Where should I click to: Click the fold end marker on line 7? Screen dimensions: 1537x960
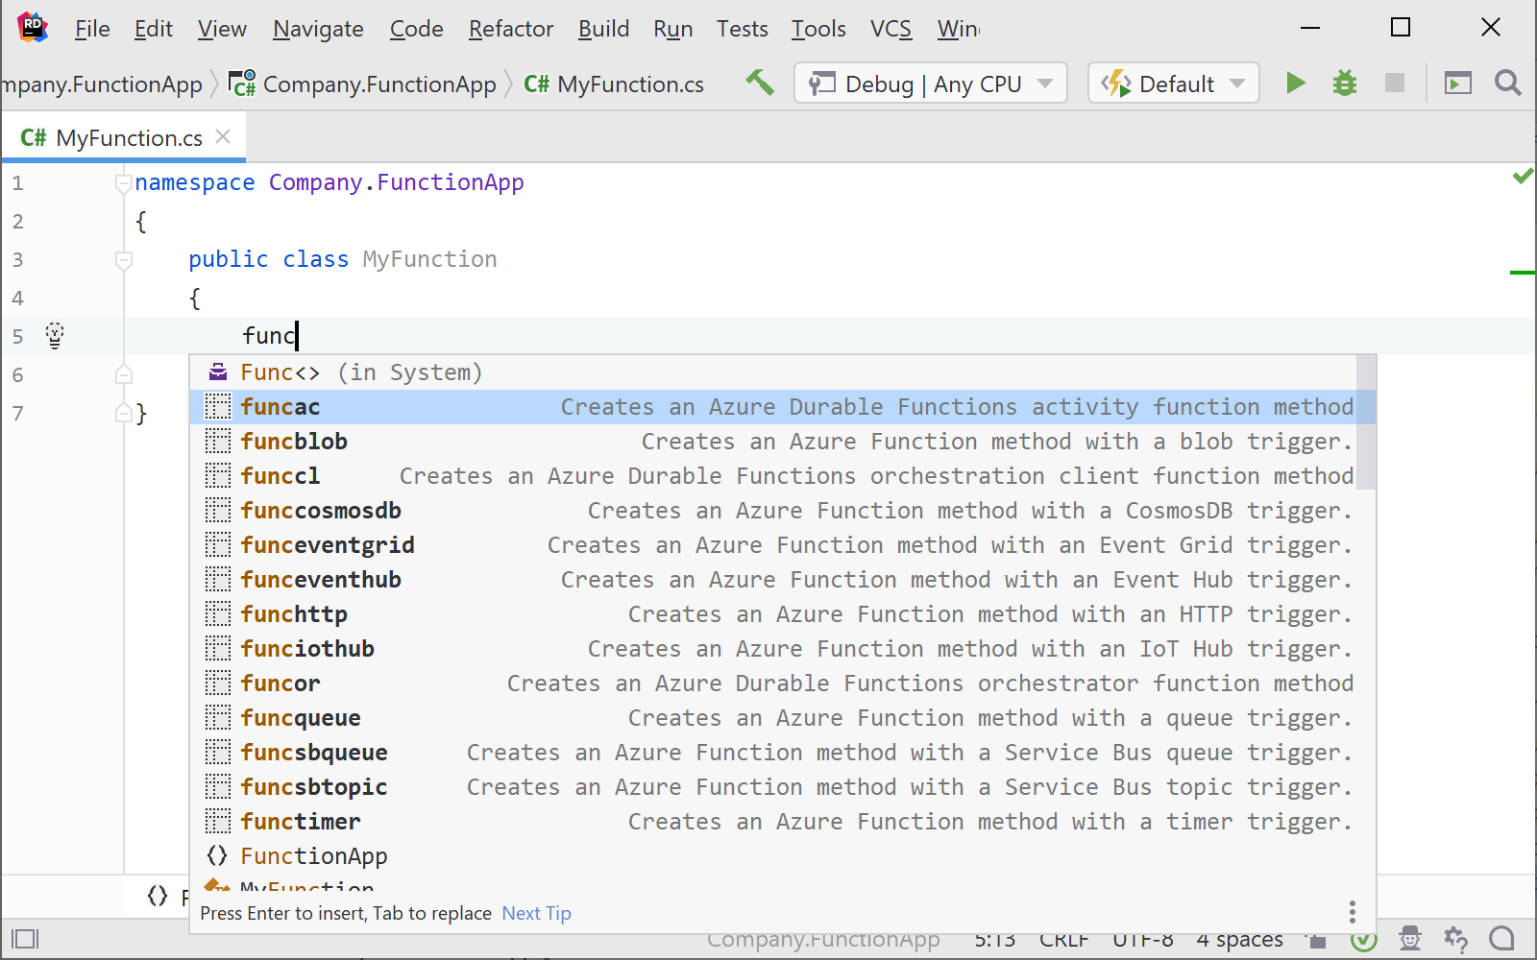click(123, 413)
